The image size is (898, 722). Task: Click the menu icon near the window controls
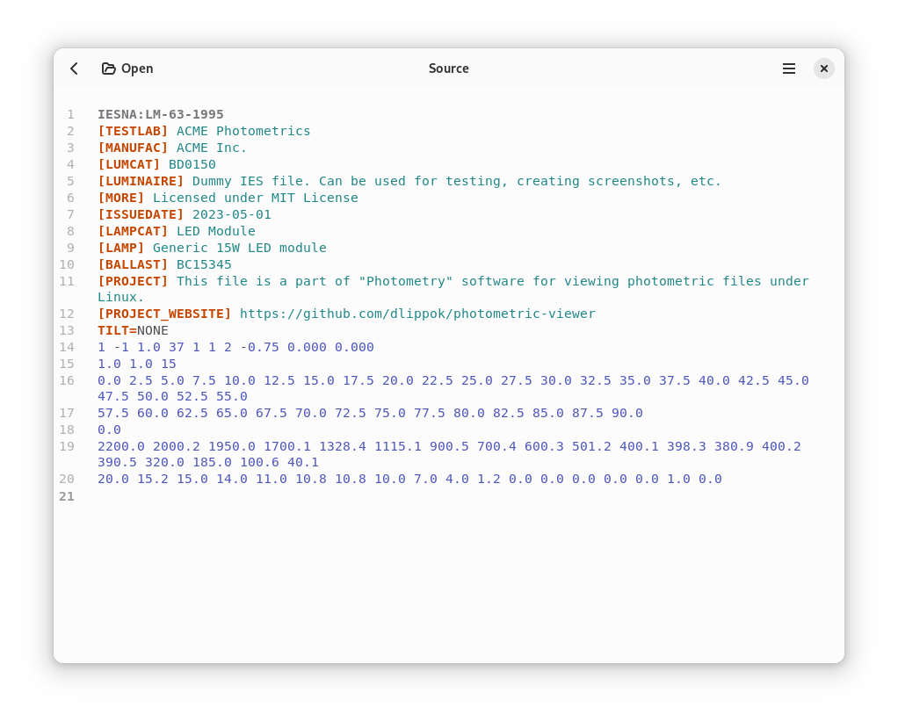[788, 69]
